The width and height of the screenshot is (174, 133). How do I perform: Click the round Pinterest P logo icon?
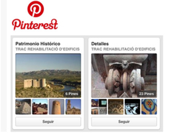coord(36,9)
